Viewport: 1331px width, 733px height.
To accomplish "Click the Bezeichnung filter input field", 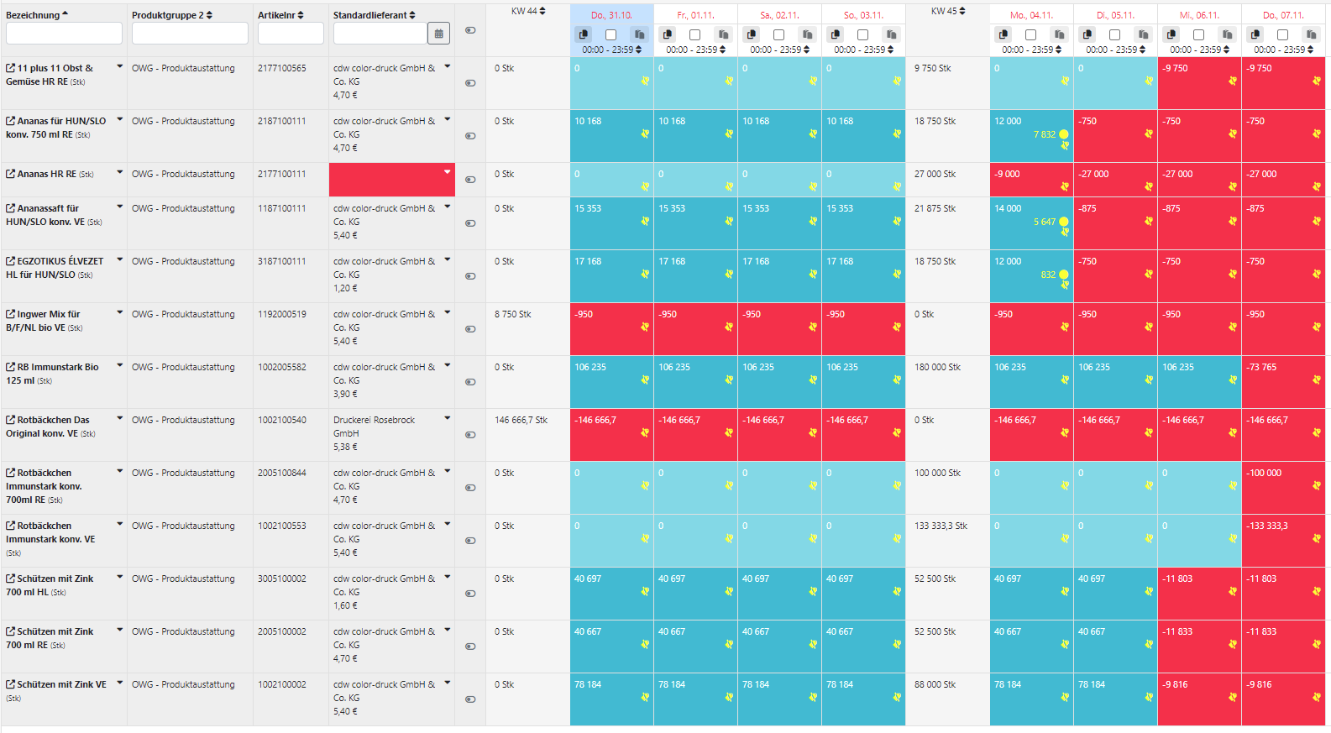I will [64, 34].
